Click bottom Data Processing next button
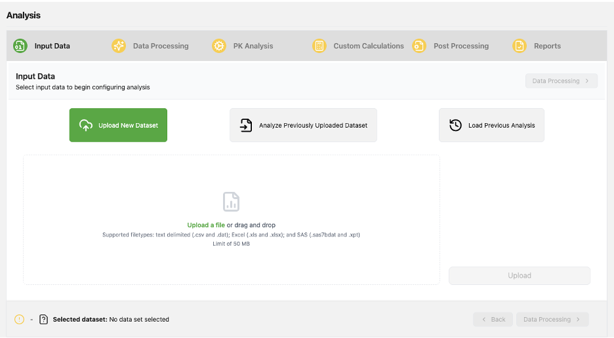614x338 pixels. (552, 320)
